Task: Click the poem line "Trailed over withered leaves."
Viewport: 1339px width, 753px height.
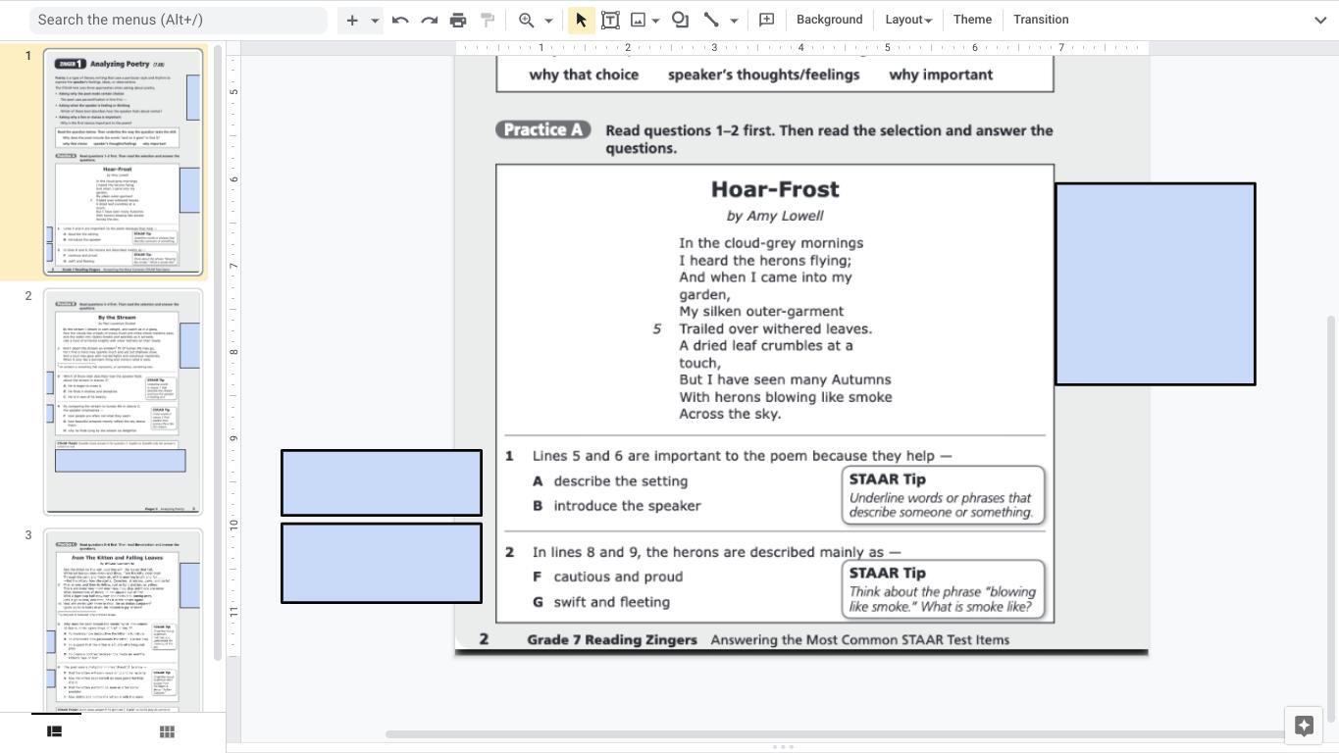Action: click(x=775, y=329)
